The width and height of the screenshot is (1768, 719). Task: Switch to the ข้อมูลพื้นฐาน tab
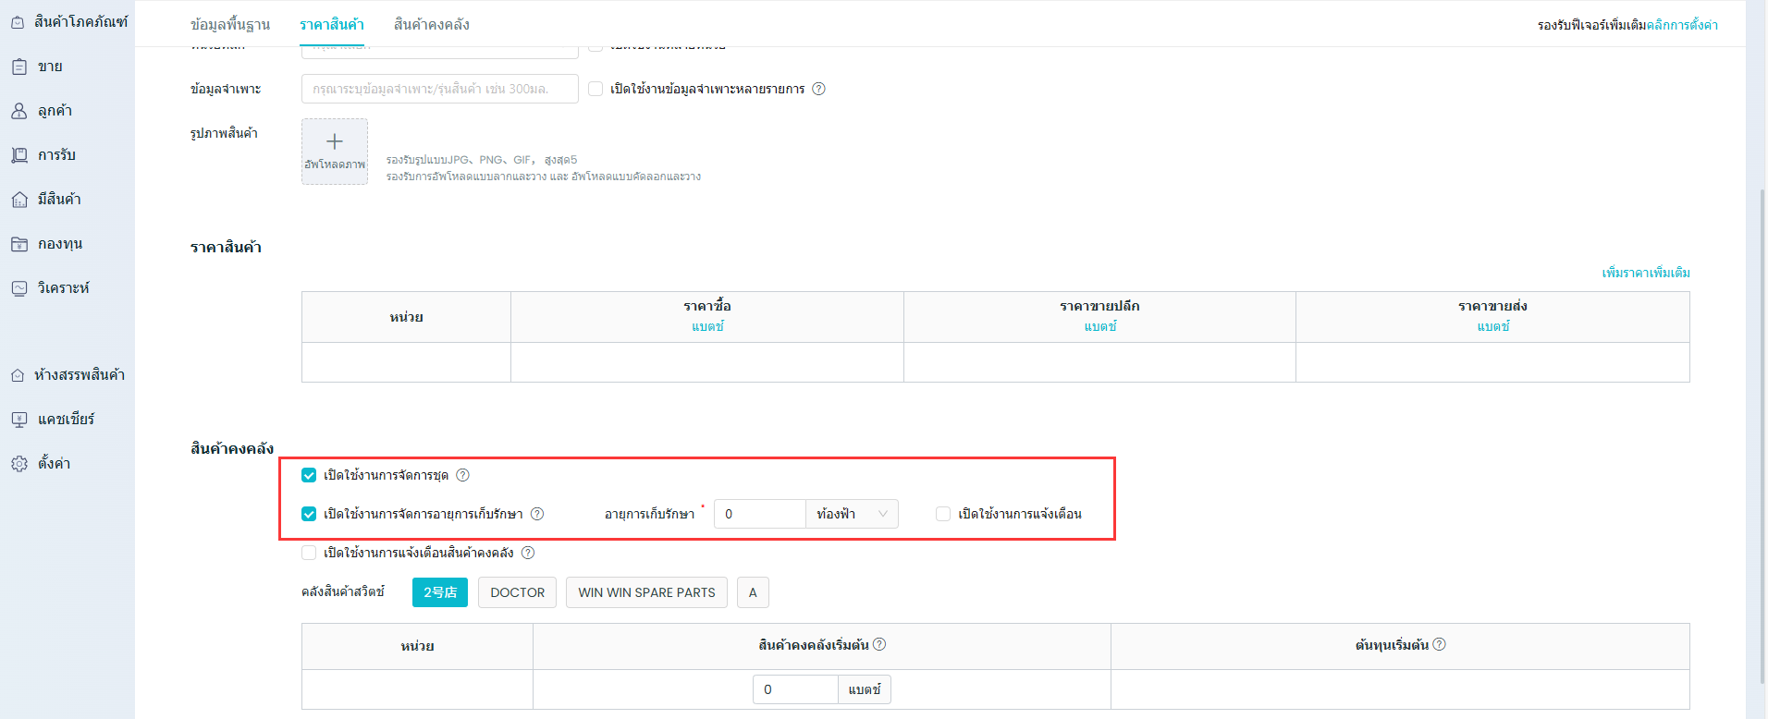point(230,25)
